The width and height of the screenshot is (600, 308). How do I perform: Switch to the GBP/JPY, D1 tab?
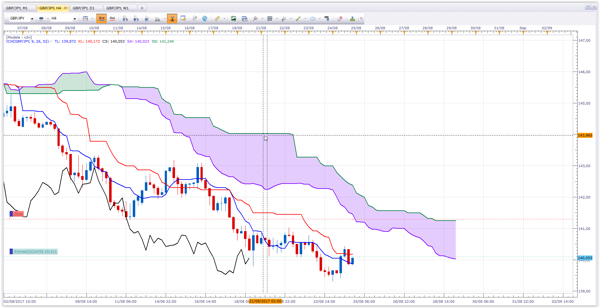tap(84, 8)
